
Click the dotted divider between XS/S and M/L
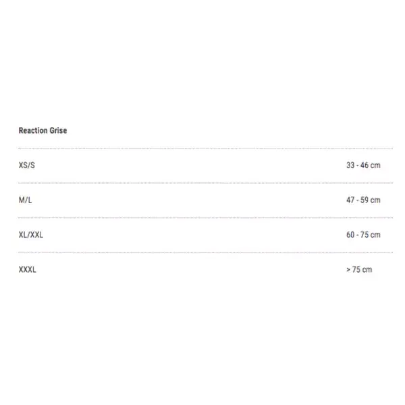click(x=206, y=183)
